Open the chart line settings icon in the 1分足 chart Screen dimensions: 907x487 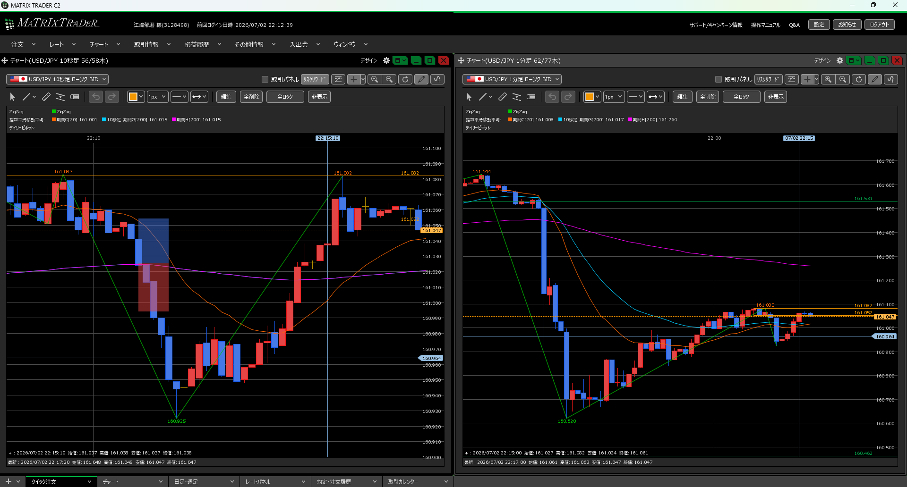[792, 79]
